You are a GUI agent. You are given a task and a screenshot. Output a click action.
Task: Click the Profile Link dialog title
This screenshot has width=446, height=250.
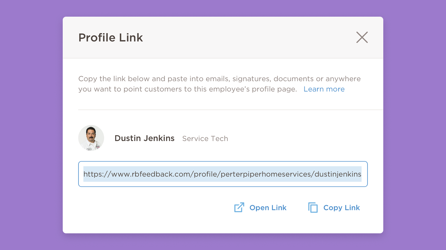pyautogui.click(x=111, y=37)
